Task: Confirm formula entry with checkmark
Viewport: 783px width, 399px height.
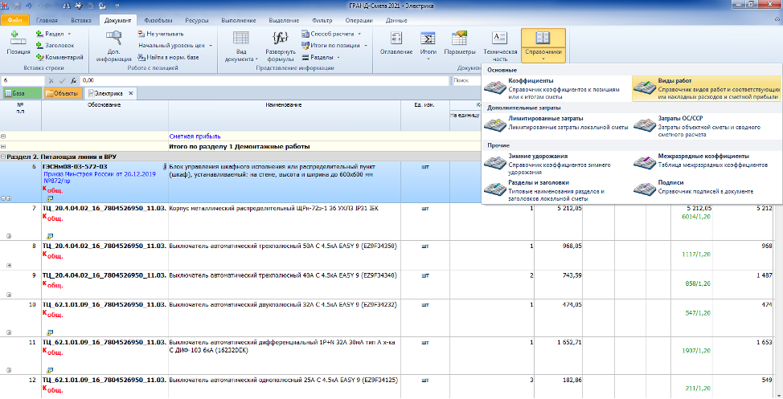Action: (62, 81)
